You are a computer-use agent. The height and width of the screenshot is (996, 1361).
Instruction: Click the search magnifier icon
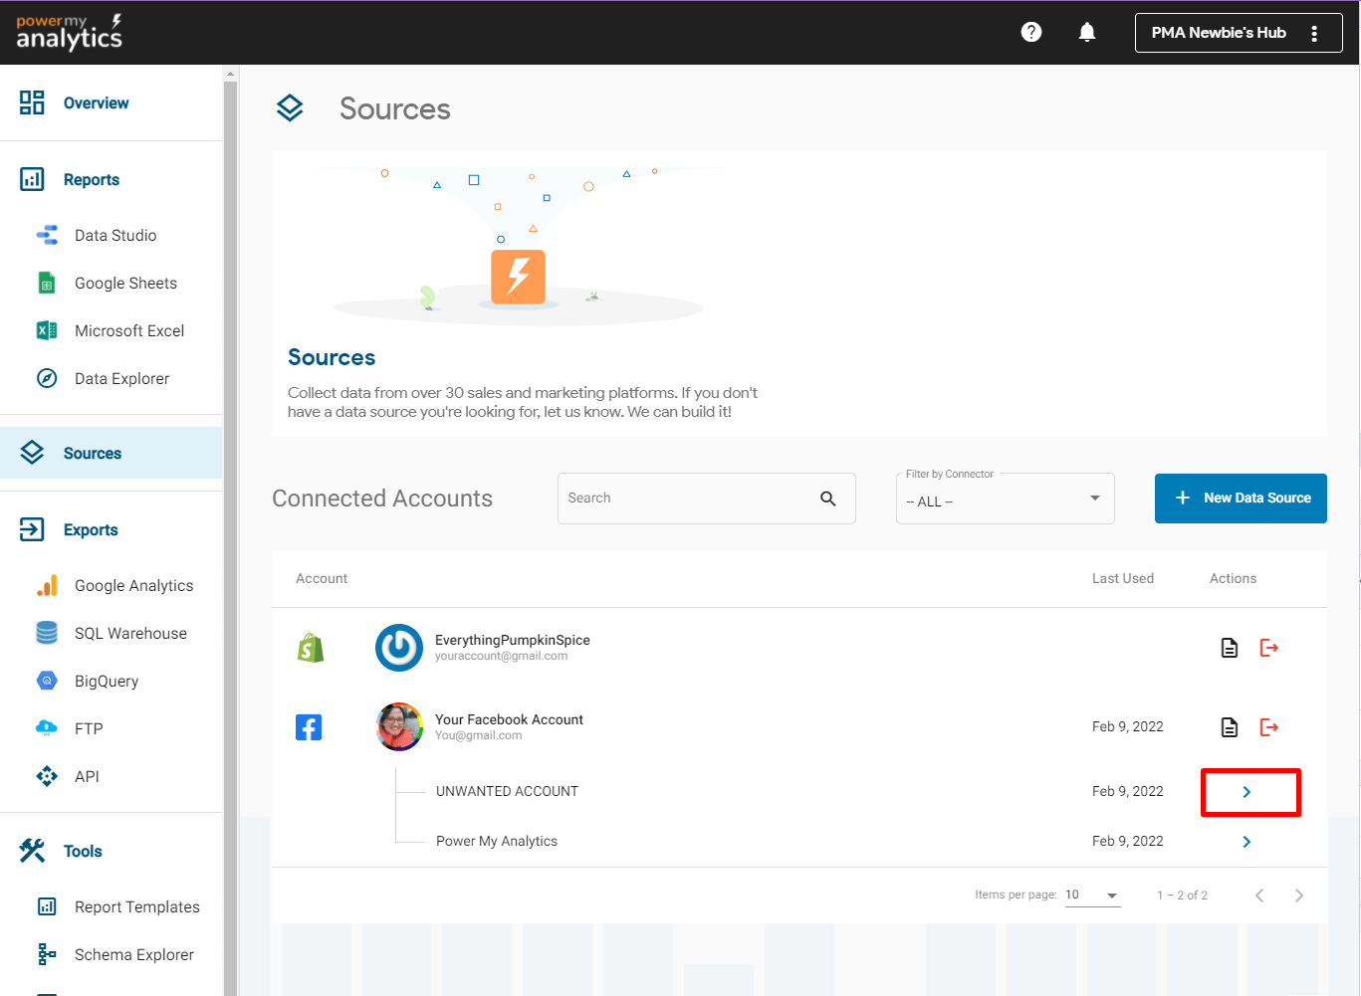point(828,498)
